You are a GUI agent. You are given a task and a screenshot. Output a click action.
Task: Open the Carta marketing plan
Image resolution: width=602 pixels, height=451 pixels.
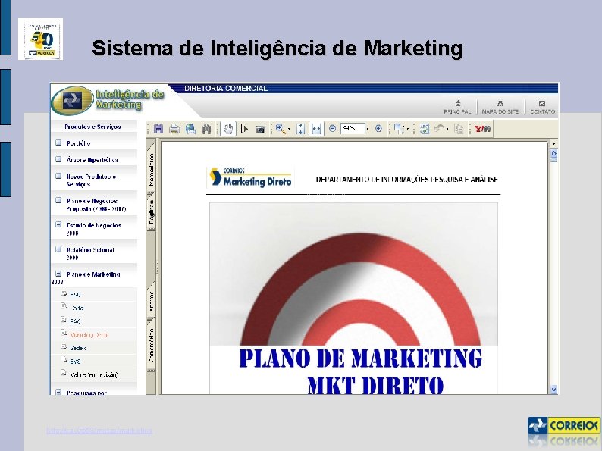pos(77,308)
